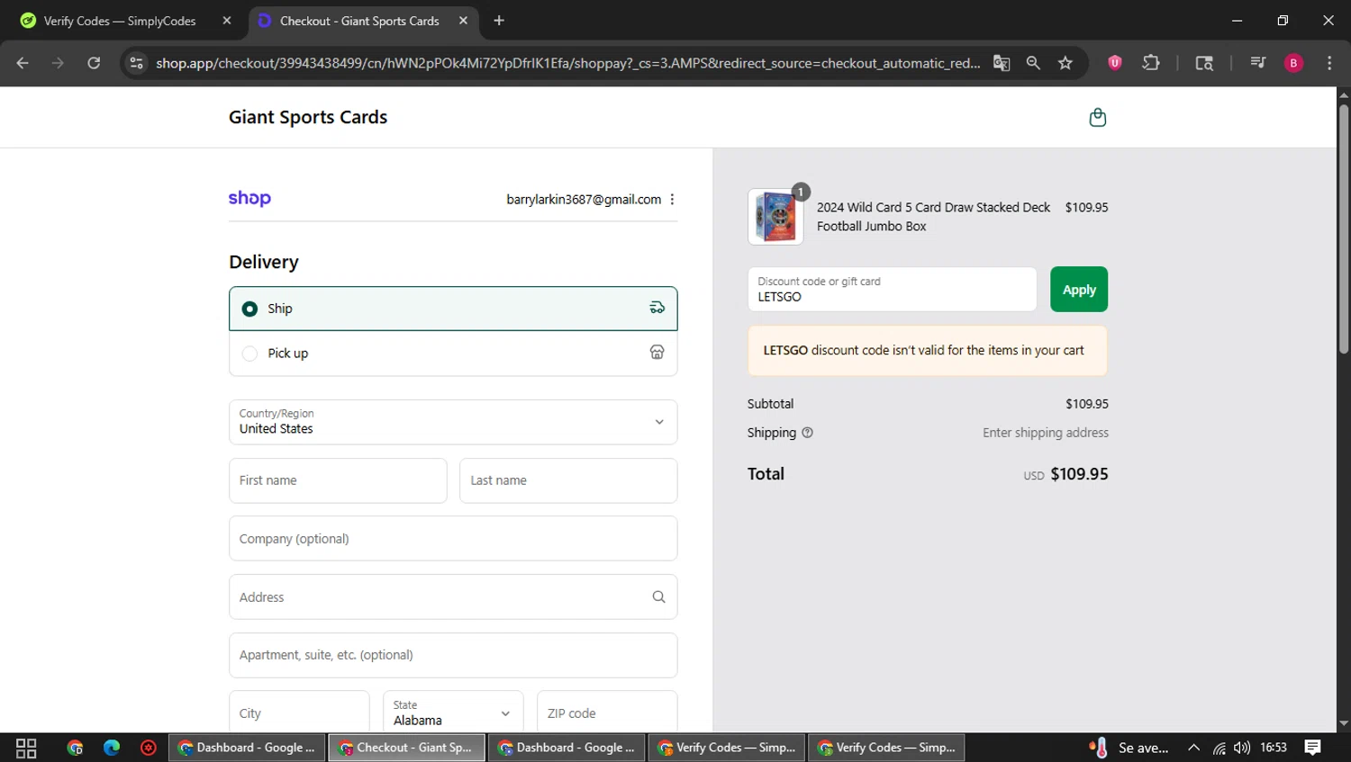Close the Verify Codes tab
This screenshot has width=1351, height=762.
[x=227, y=21]
